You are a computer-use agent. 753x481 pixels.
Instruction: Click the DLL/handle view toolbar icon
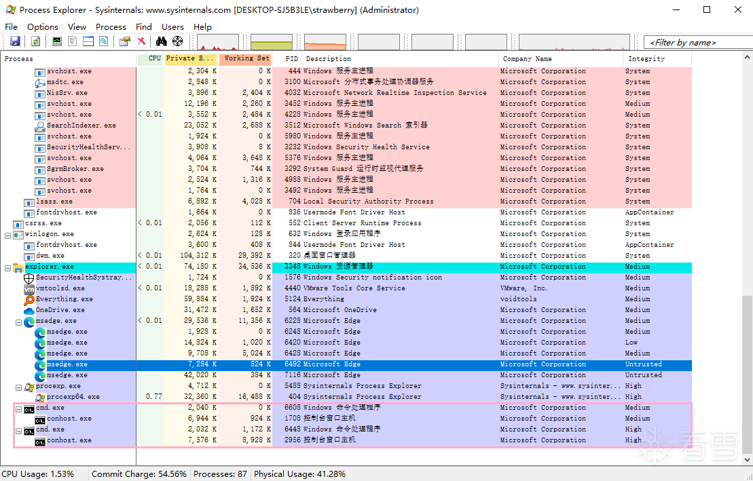click(x=104, y=41)
